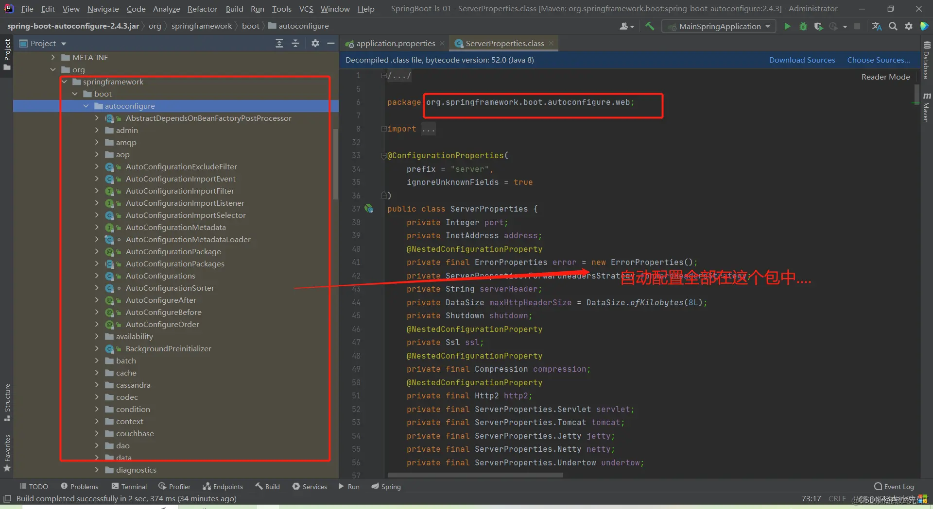Image resolution: width=933 pixels, height=509 pixels.
Task: Open the Maven side panel
Action: coord(926,107)
